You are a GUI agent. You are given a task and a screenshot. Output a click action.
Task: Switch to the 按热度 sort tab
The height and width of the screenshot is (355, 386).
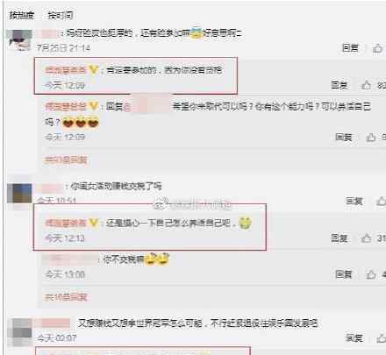(x=22, y=15)
